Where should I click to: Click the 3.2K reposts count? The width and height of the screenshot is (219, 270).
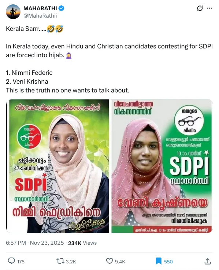tap(71, 262)
